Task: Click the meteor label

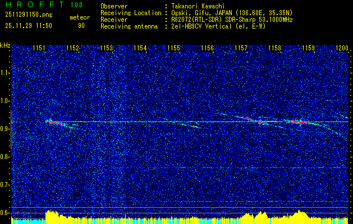Action: tap(80, 18)
